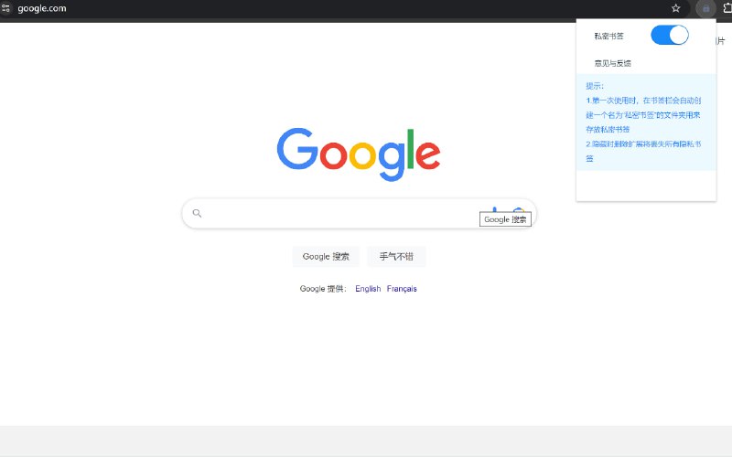Click the private bookmark lock extension icon

[x=705, y=8]
